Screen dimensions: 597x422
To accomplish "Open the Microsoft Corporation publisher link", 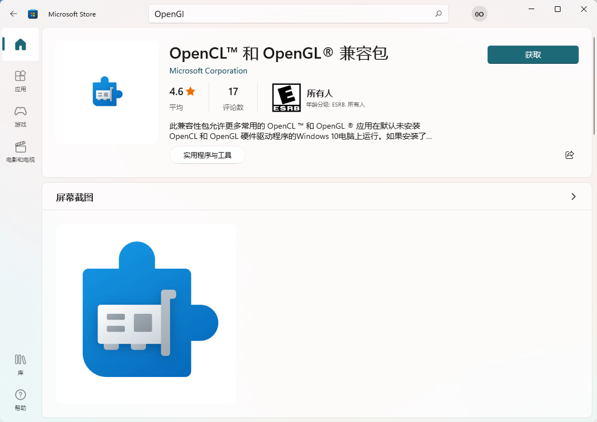I will point(208,71).
